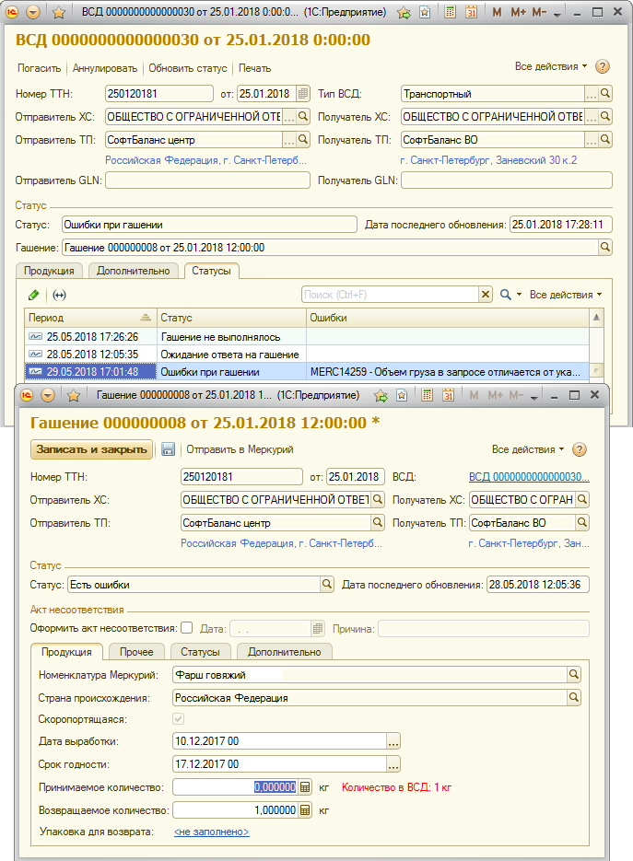This screenshot has height=861, width=633.
Task: Open help question icon in Гашение window
Action: click(580, 449)
